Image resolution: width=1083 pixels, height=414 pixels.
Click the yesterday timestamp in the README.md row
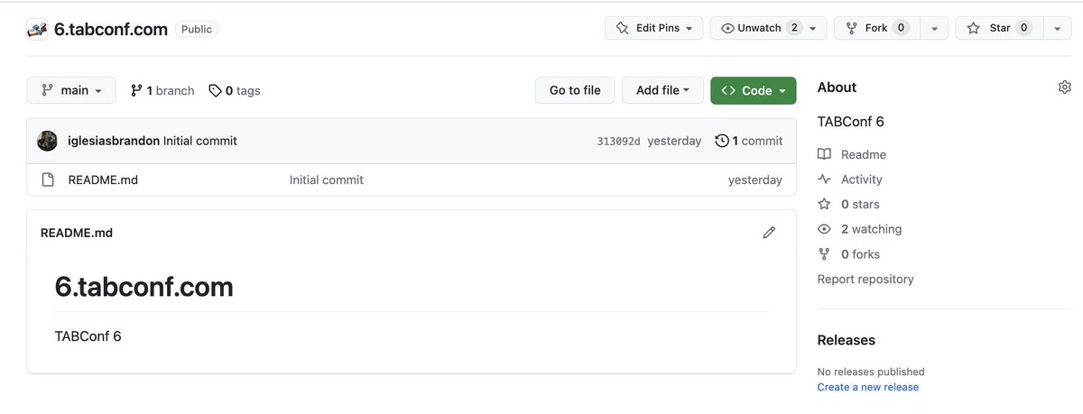(x=755, y=179)
